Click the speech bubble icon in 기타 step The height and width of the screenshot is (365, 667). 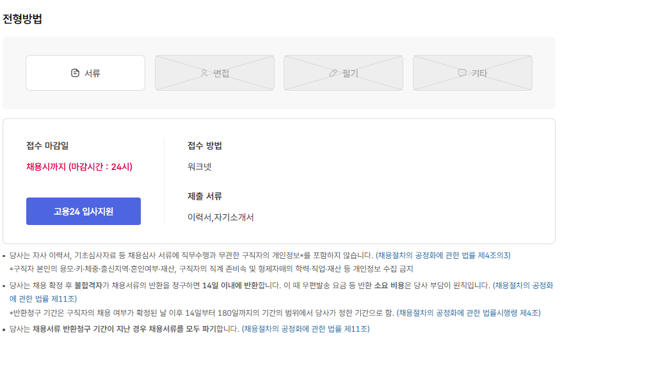462,73
